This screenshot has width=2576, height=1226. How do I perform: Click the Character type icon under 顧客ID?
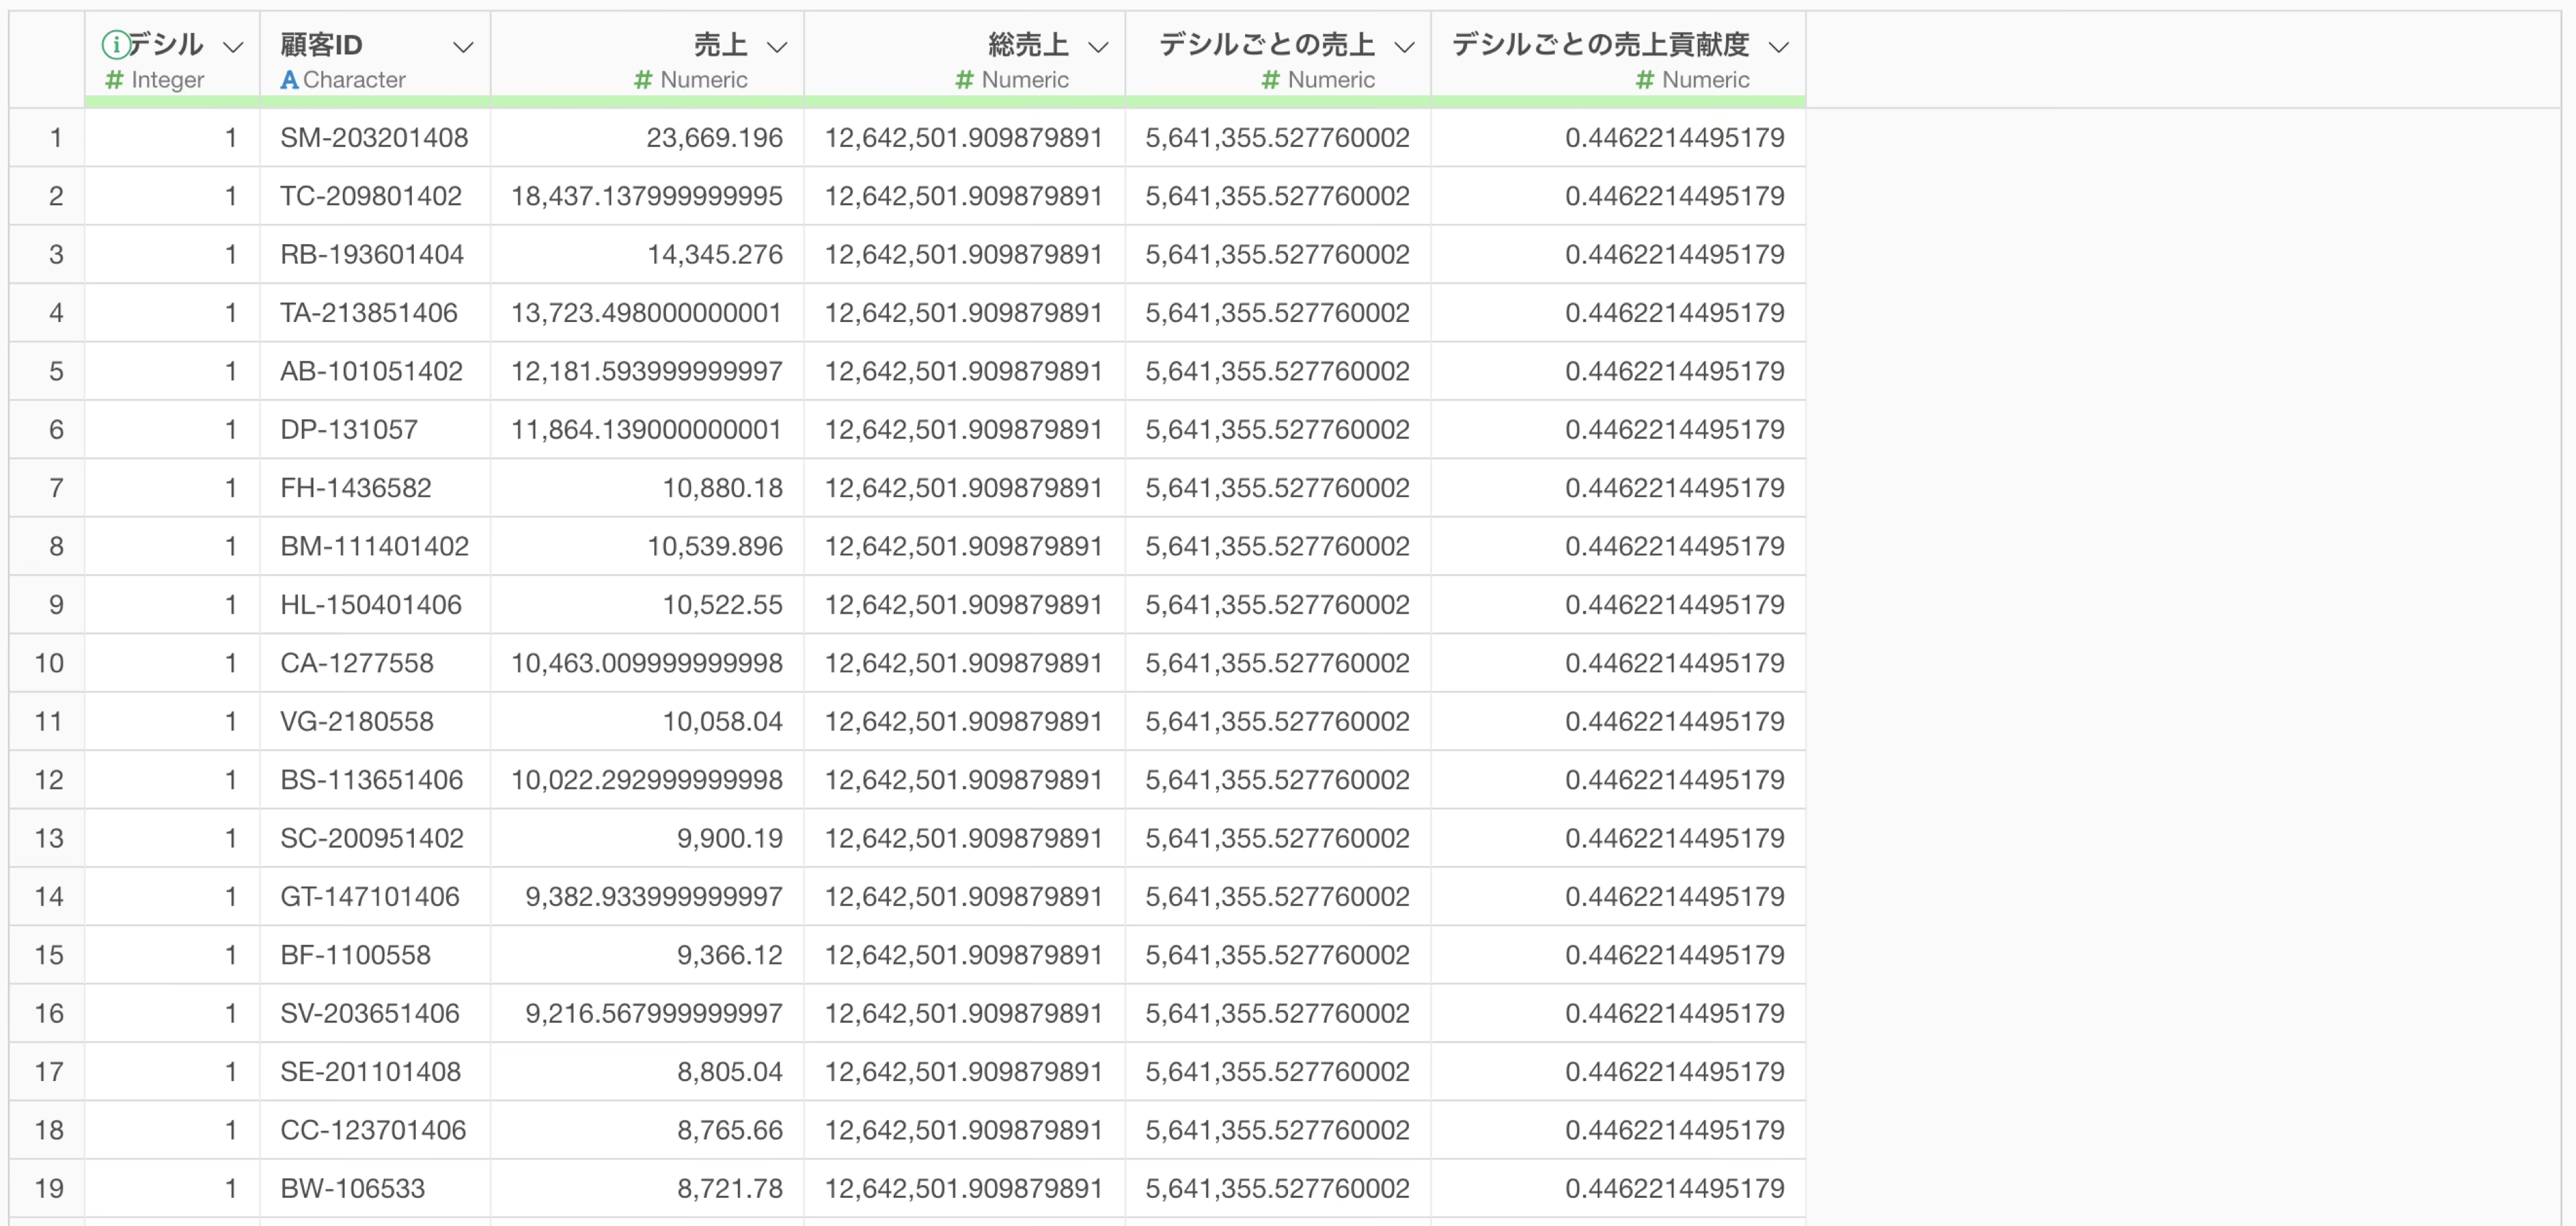click(x=289, y=80)
